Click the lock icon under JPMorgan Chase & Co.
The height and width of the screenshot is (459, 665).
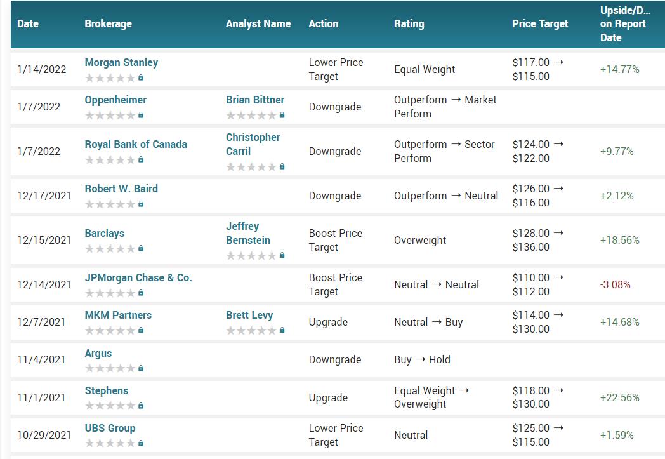tap(141, 293)
